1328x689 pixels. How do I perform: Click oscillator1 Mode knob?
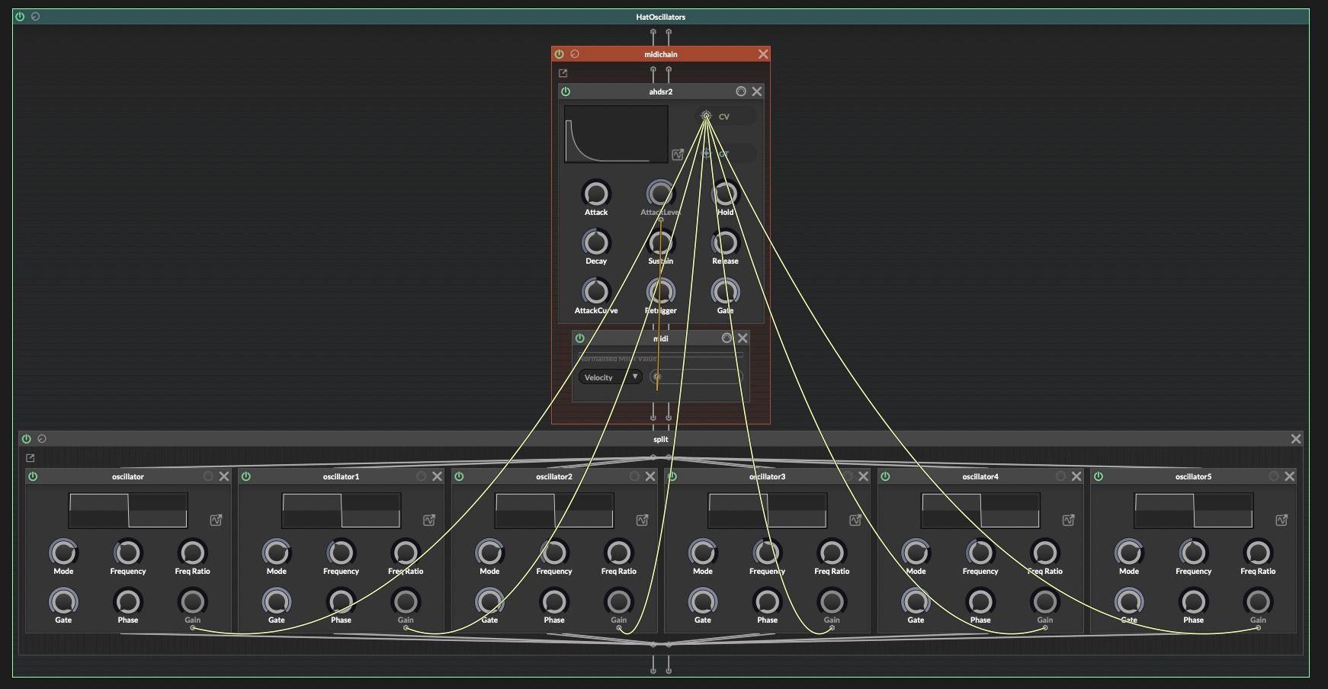click(x=277, y=553)
